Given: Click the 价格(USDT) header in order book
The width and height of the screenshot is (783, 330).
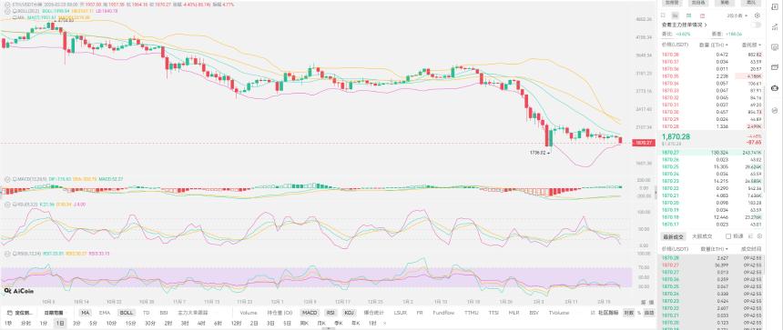Looking at the screenshot, I should (x=675, y=45).
